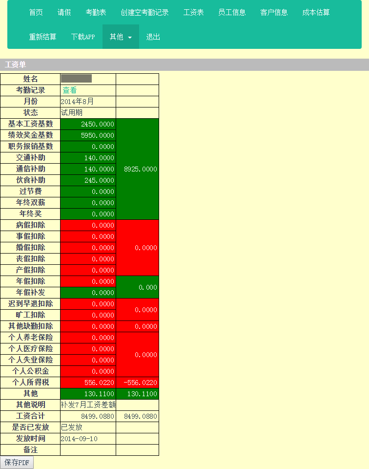This screenshot has height=469, width=369.
Task: Go to the 请假 leave page
Action: tap(64, 12)
